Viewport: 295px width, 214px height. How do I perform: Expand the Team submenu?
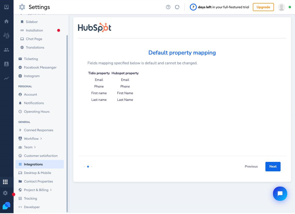pyautogui.click(x=28, y=147)
